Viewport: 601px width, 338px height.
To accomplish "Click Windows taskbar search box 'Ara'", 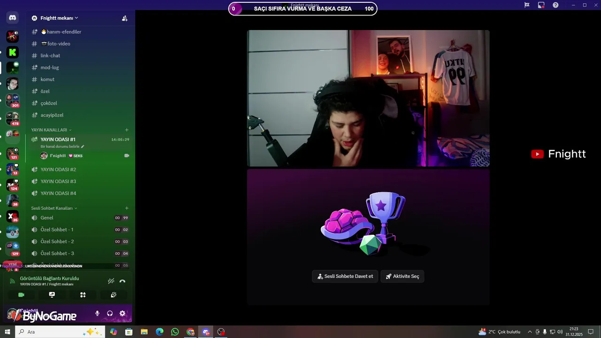I will tap(60, 332).
